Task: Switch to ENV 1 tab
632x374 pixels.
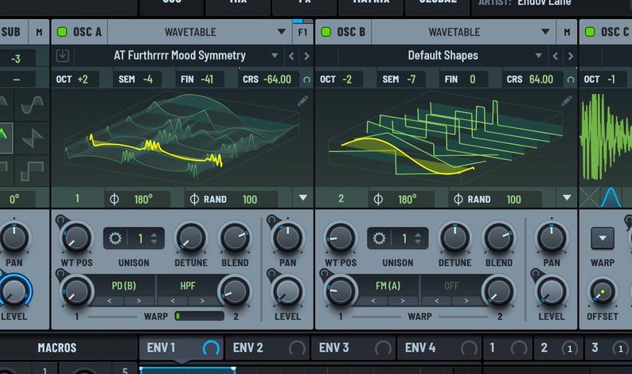Action: tap(181, 348)
